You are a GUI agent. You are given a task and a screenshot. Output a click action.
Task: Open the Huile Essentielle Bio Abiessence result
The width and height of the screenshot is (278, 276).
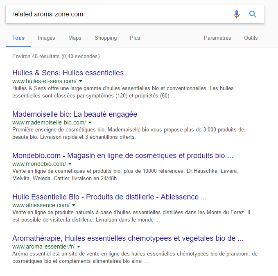click(x=110, y=197)
